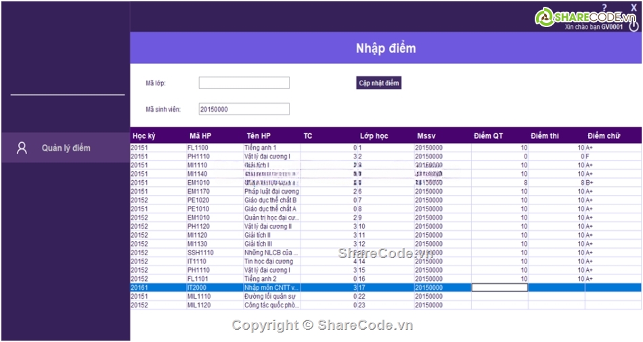Image resolution: width=643 pixels, height=342 pixels.
Task: Select the IT2000 course code cell
Action: (215, 287)
